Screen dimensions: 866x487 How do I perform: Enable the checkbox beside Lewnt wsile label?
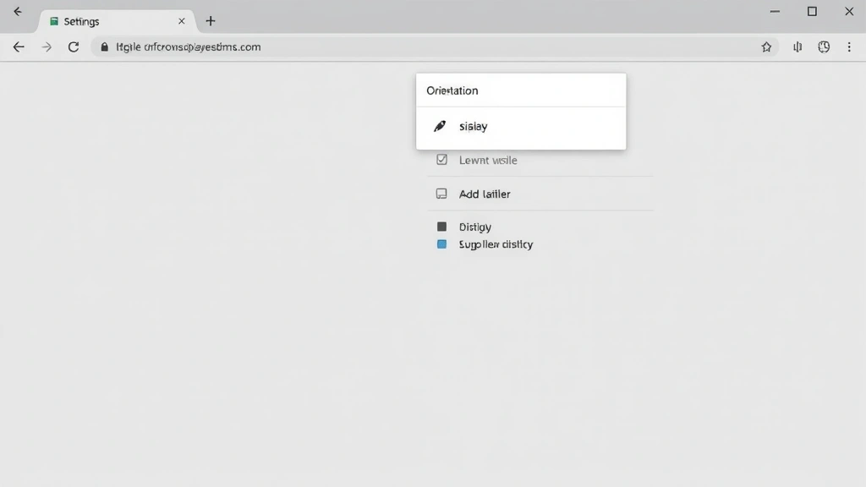click(x=441, y=159)
